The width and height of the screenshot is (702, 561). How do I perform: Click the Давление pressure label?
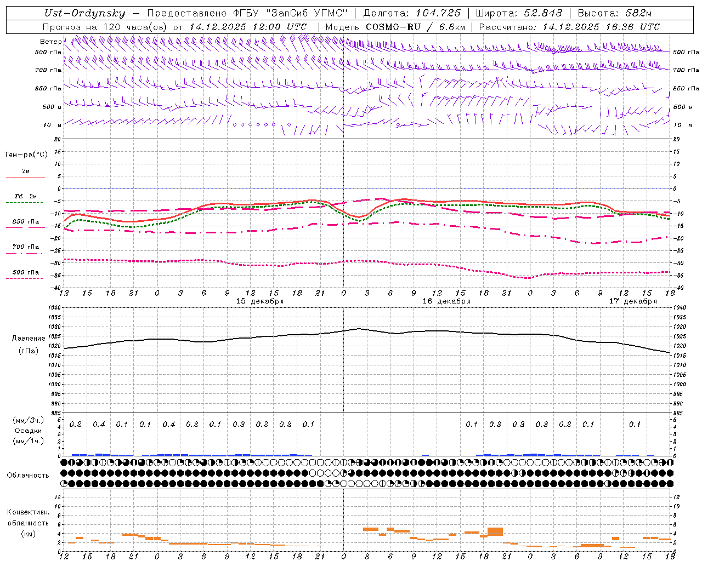(x=28, y=339)
